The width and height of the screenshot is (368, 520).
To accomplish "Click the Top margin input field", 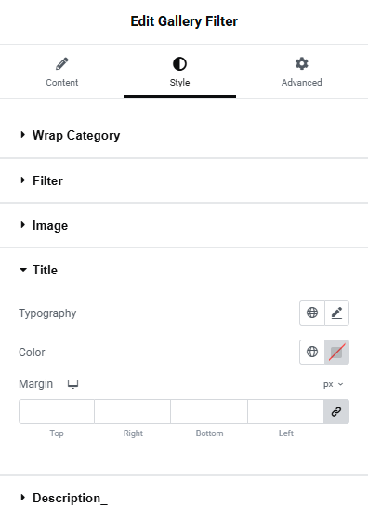I will tap(57, 411).
